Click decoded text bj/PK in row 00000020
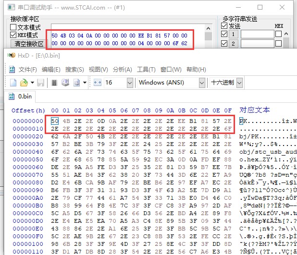Viewport: 297px width, 255px height. pos(251,136)
